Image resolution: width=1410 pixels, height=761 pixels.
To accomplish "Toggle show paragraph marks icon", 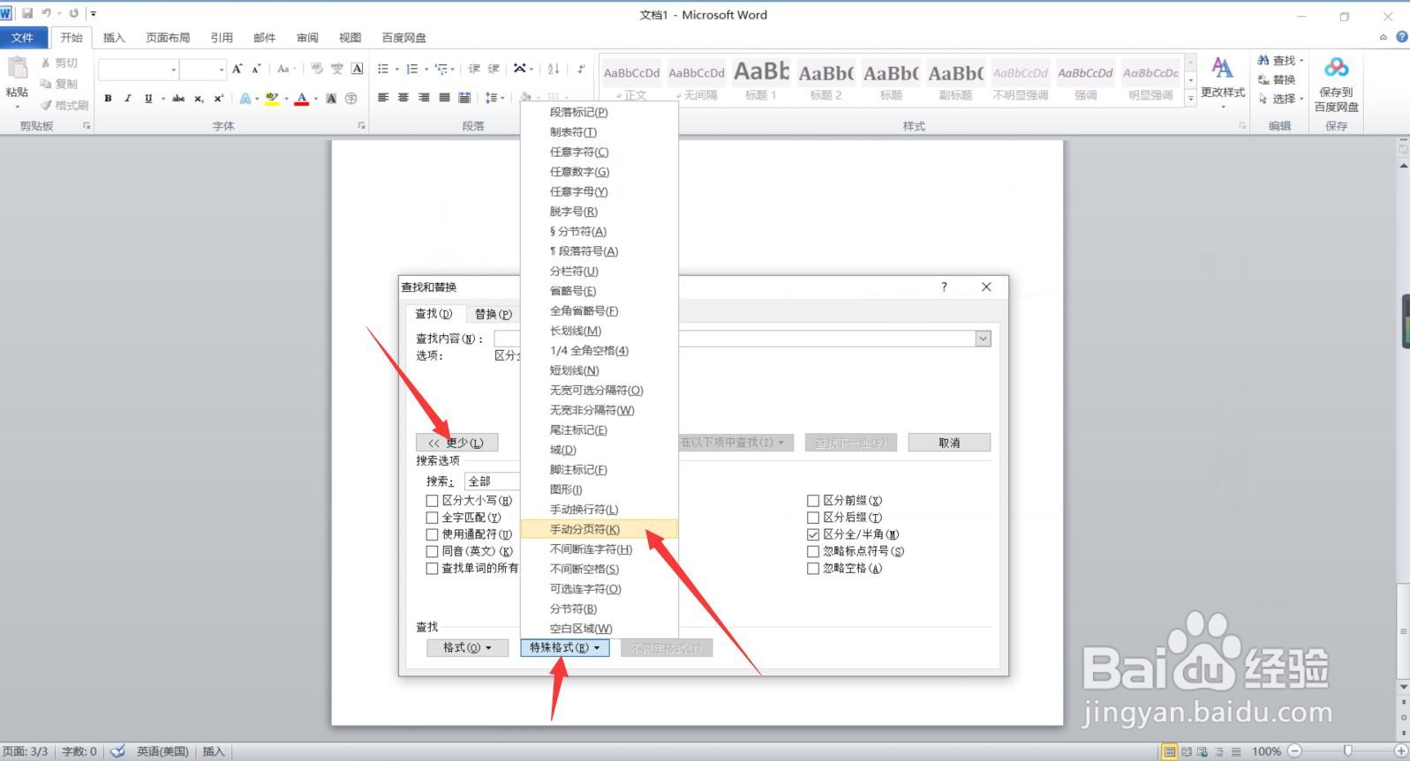I will pyautogui.click(x=580, y=69).
